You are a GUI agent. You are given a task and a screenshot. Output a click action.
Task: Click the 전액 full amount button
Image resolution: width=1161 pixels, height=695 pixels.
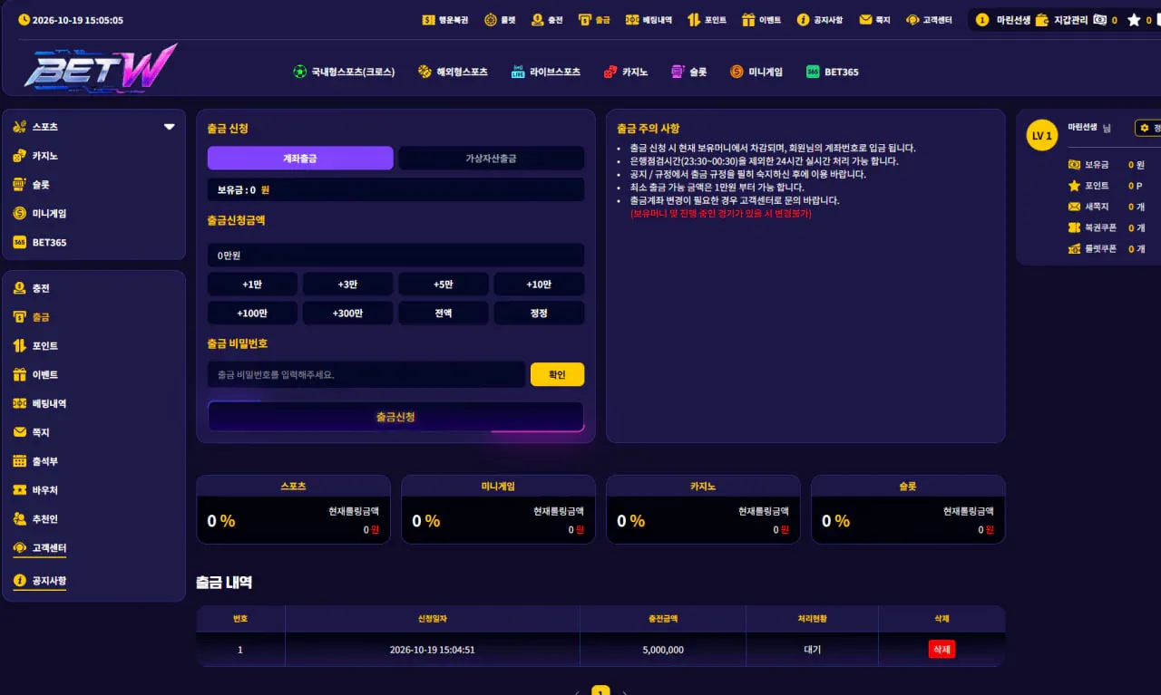click(x=443, y=314)
